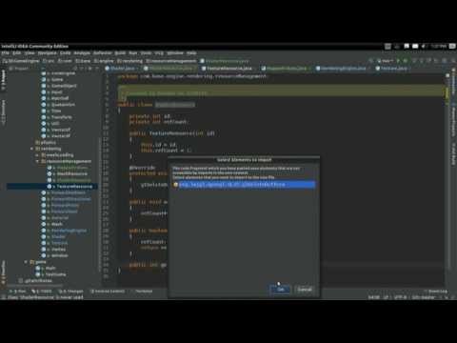Toggle the Ant Build tool window stripe
Image resolution: width=457 pixels, height=343 pixels.
tap(454, 154)
